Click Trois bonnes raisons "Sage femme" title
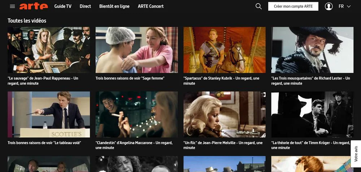The height and width of the screenshot is (172, 361). 130,78
